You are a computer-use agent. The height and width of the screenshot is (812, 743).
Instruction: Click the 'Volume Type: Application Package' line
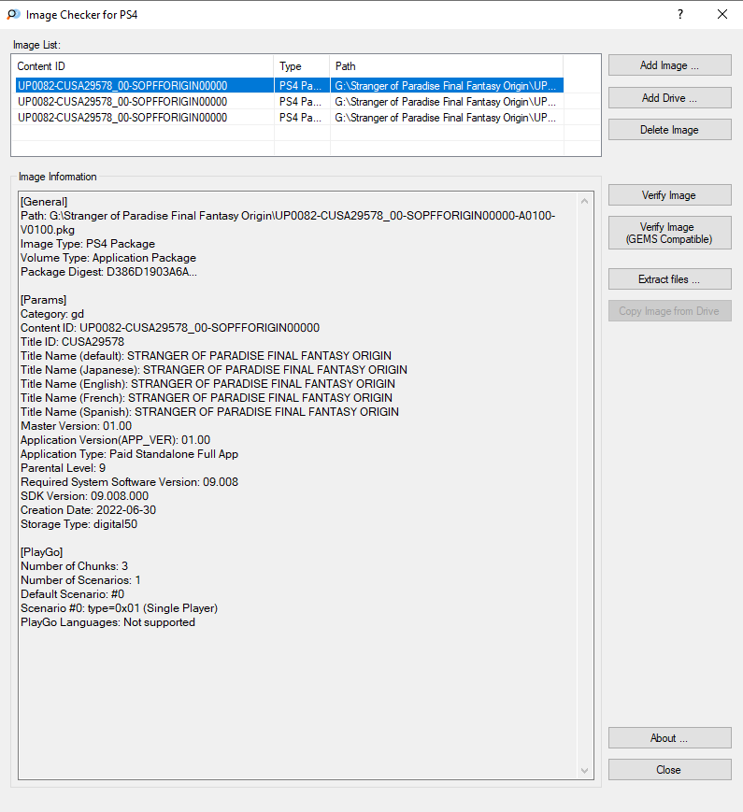(108, 257)
